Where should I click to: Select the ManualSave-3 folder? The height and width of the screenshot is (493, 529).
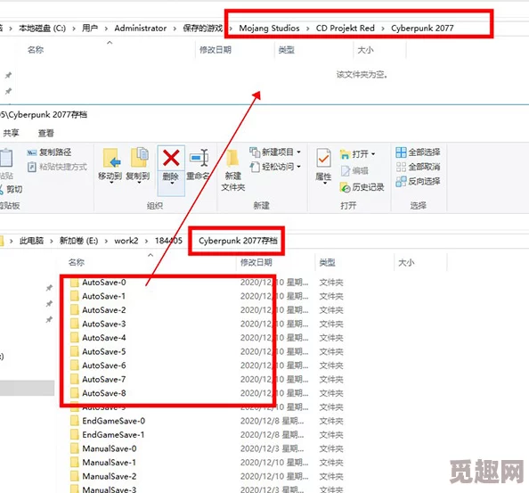[110, 489]
